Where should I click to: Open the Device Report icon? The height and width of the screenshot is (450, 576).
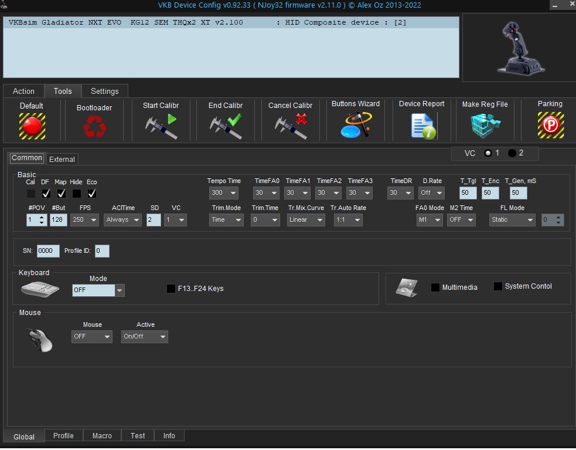click(x=423, y=126)
